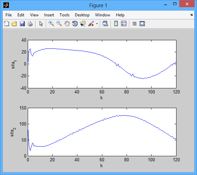This screenshot has width=197, height=175.
Task: Insert a colorbar using the toolbar icon
Action: (x=116, y=24)
